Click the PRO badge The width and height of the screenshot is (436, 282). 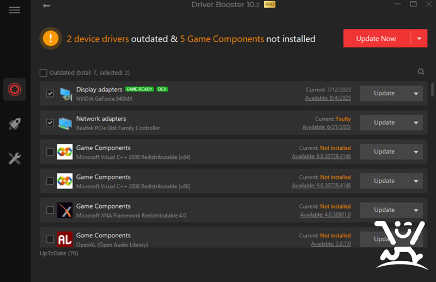click(269, 4)
